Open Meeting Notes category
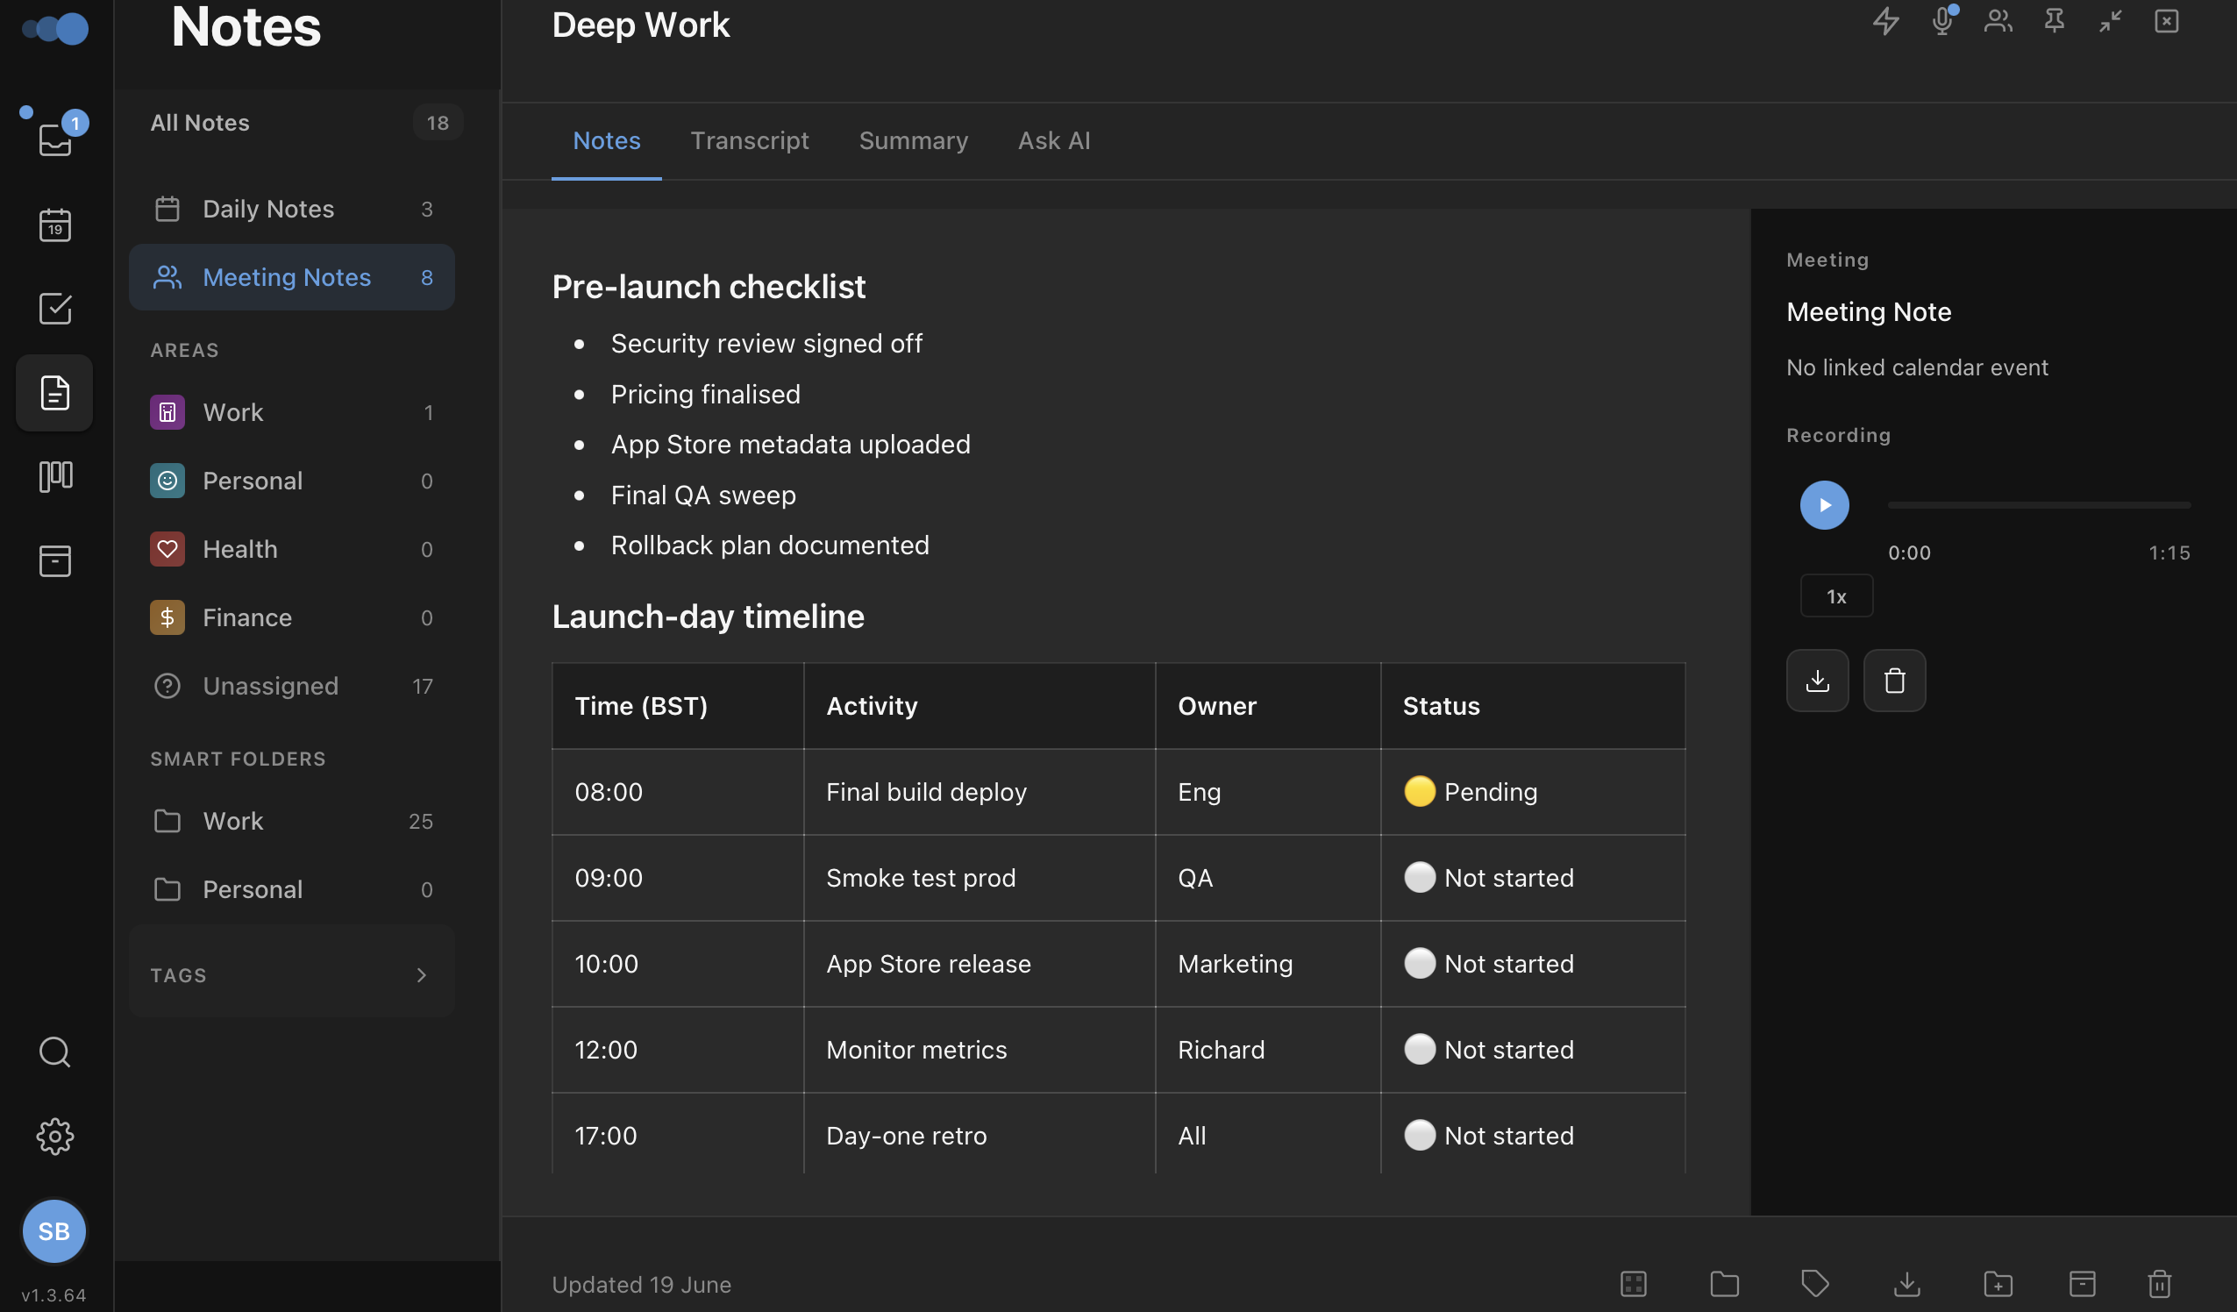The image size is (2237, 1312). pyautogui.click(x=292, y=277)
